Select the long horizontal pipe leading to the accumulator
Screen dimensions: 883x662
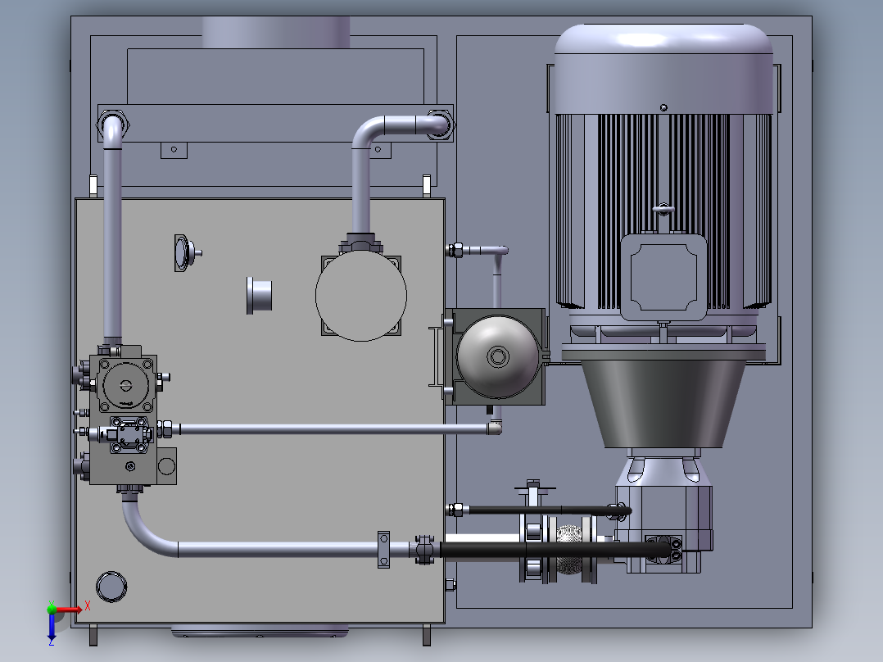tap(333, 429)
